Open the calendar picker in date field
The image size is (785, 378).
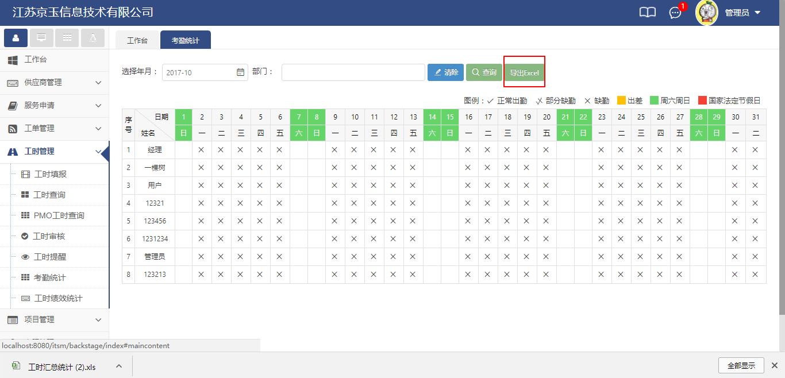pyautogui.click(x=240, y=72)
